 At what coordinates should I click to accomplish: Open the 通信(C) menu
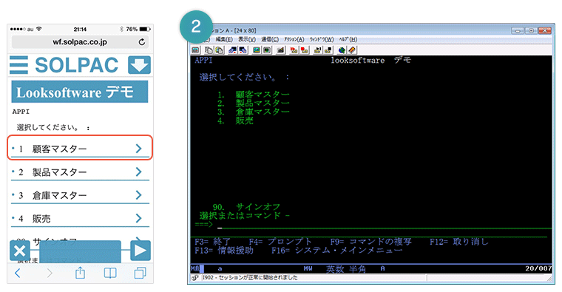269,39
